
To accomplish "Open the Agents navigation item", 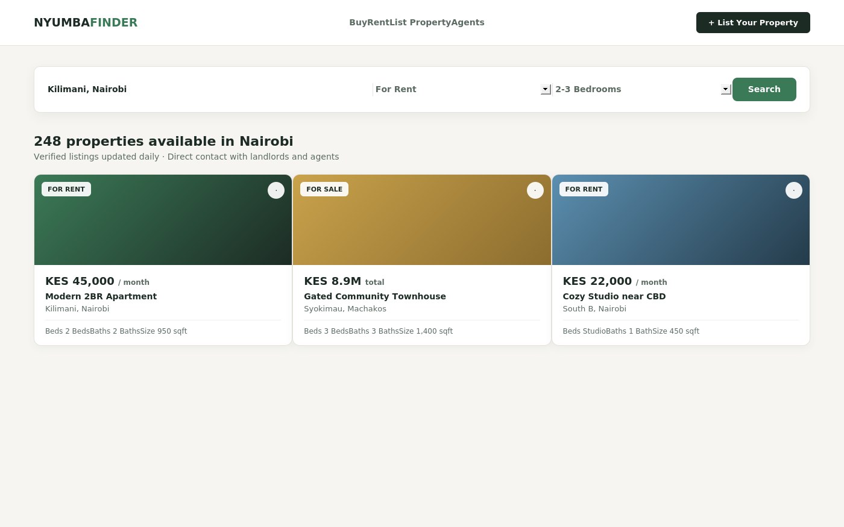I will [468, 22].
